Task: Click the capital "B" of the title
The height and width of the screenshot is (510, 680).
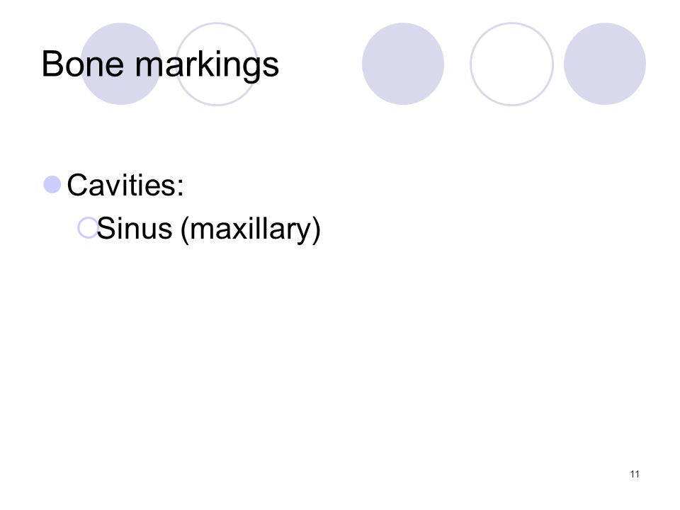Action: 52,64
